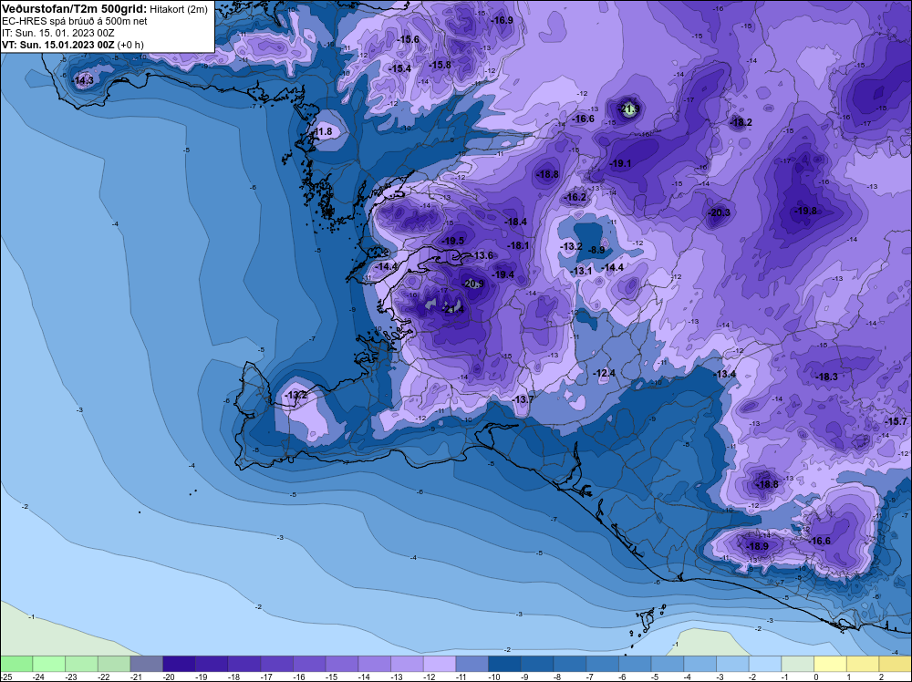912x682 pixels.
Task: Click the -21.4 temperature value
Action: (x=453, y=310)
